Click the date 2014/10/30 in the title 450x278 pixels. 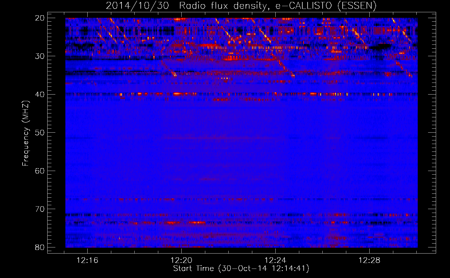[x=137, y=6]
